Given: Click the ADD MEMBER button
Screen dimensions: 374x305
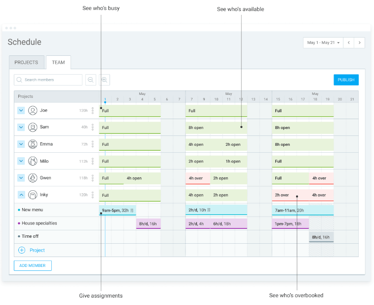Looking at the screenshot, I should coord(33,265).
